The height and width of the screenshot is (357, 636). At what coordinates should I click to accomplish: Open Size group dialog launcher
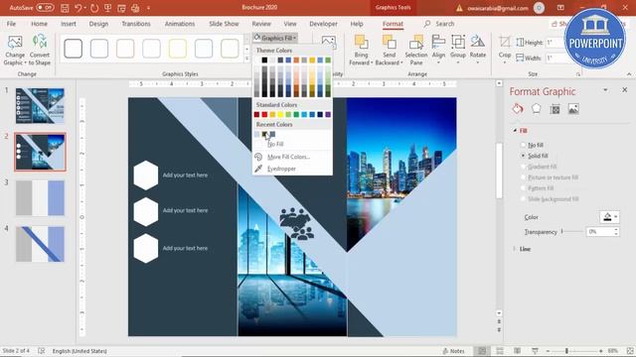[x=578, y=74]
